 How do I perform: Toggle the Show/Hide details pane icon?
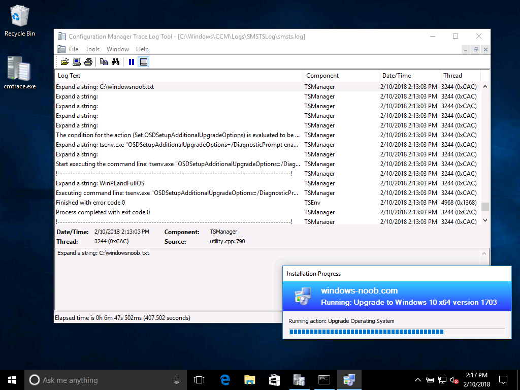coord(144,61)
